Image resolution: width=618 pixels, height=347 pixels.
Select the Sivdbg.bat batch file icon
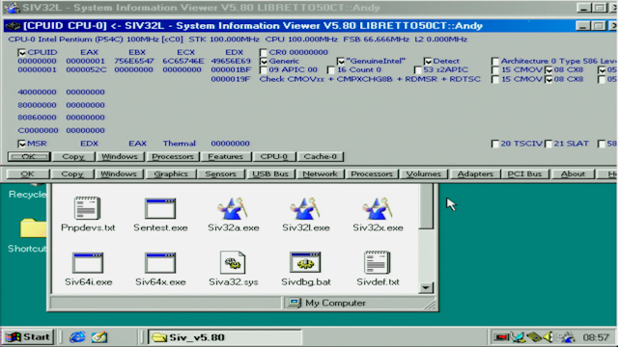[x=305, y=262]
